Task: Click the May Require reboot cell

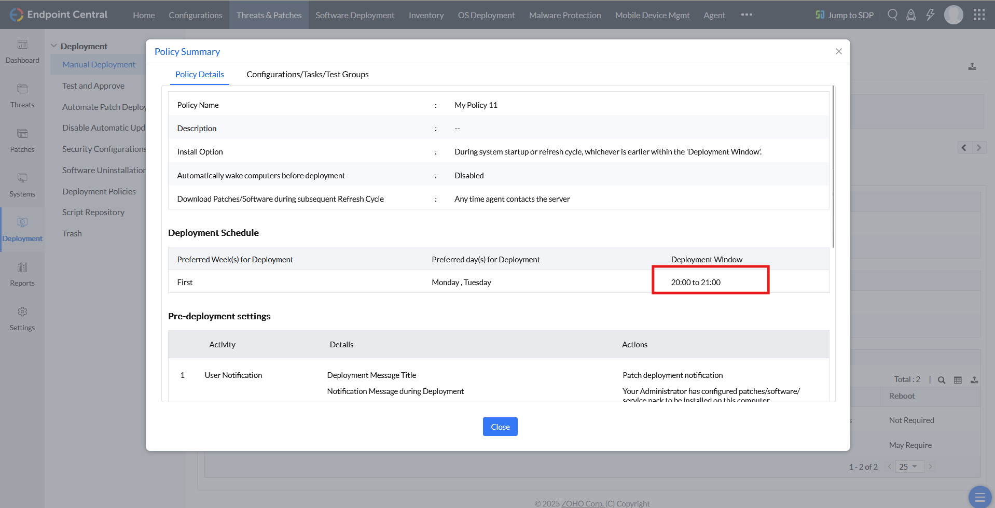Action: 910,445
